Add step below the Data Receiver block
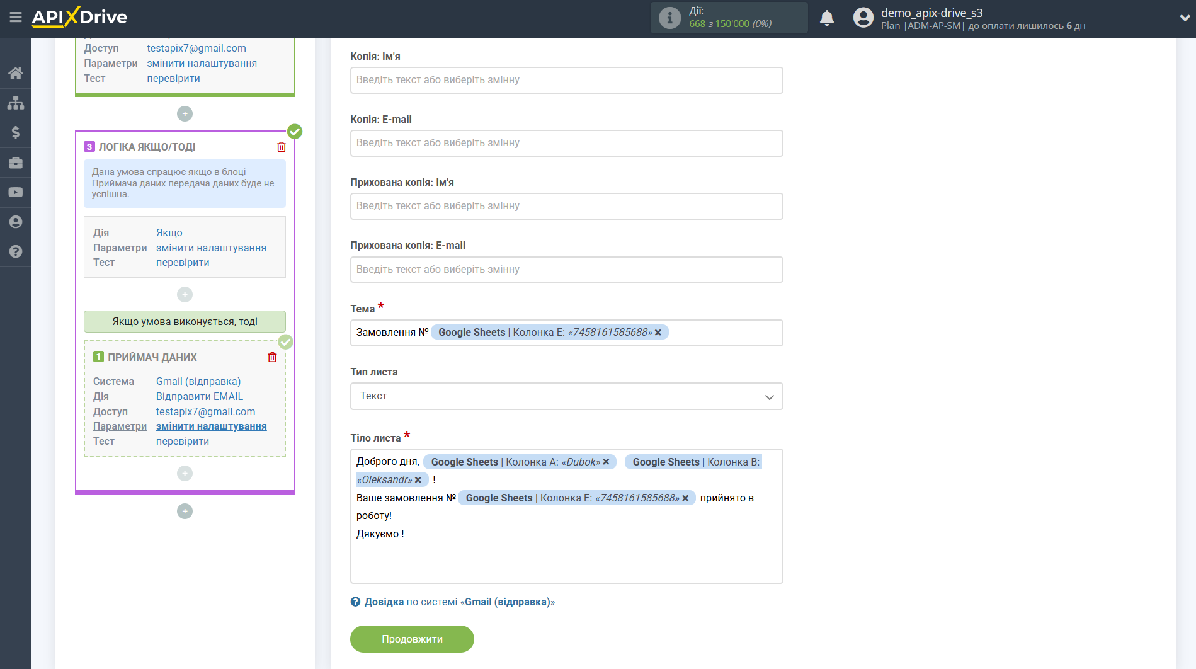This screenshot has width=1196, height=669. point(185,473)
